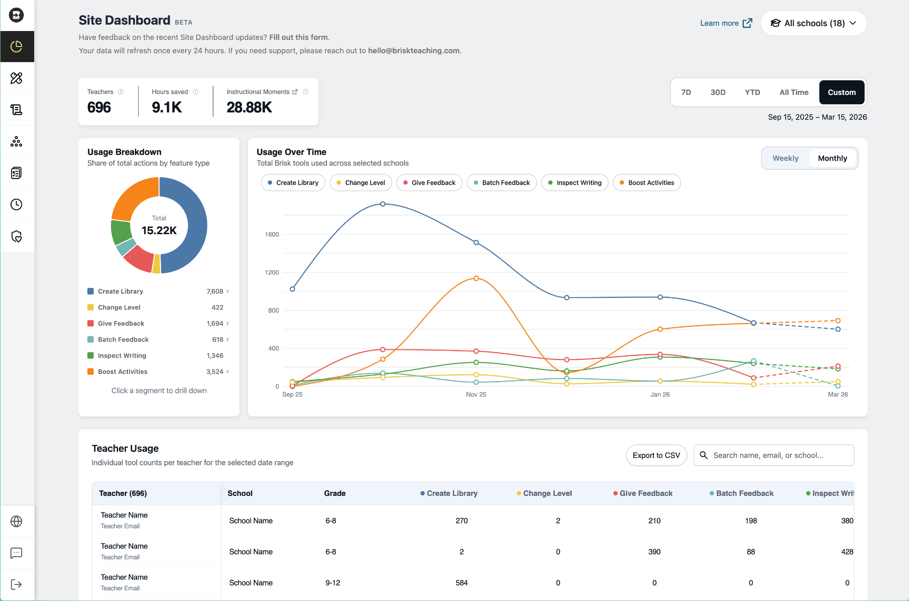This screenshot has height=601, width=909.
Task: Open the chat message sidebar icon
Action: (16, 553)
